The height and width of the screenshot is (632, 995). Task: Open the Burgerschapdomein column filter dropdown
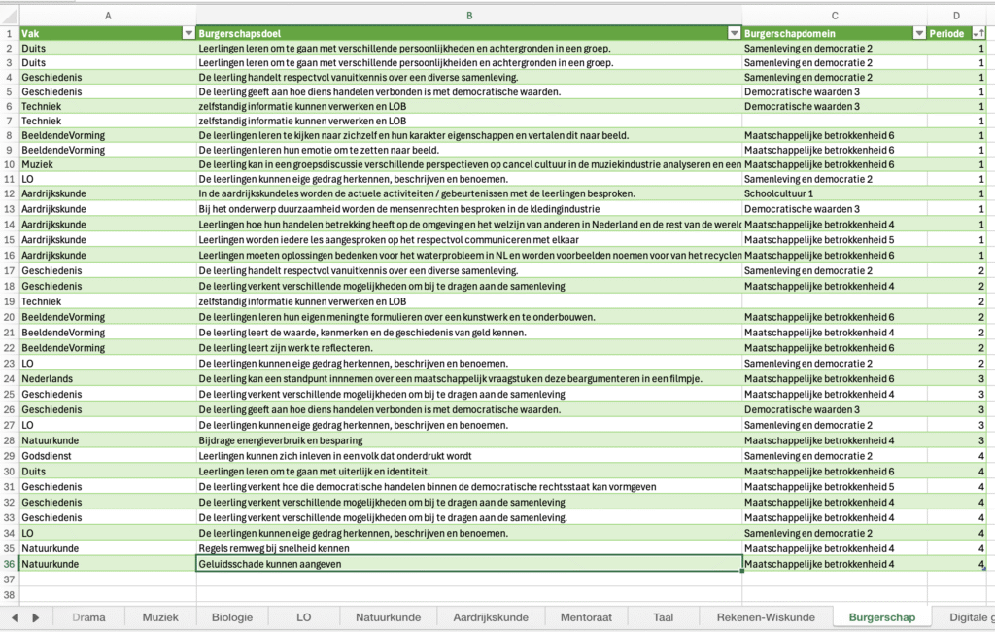pyautogui.click(x=919, y=33)
